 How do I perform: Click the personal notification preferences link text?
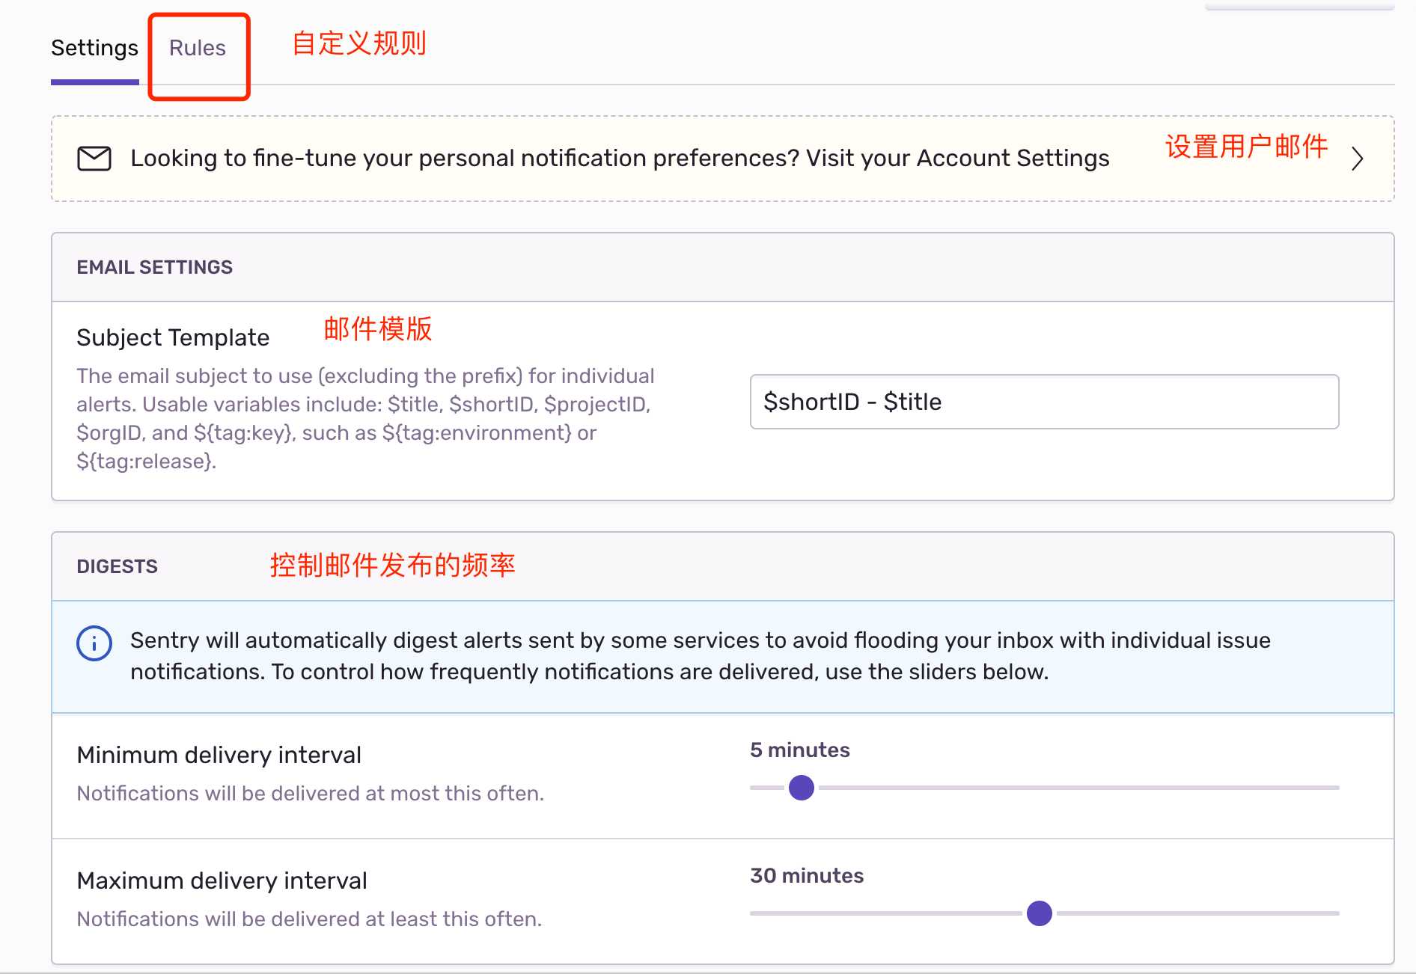coord(620,159)
